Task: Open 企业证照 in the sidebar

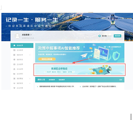Action: pos(20,64)
